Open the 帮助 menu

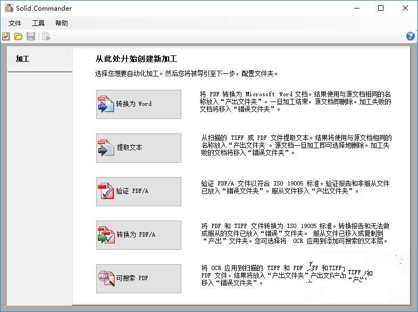62,23
